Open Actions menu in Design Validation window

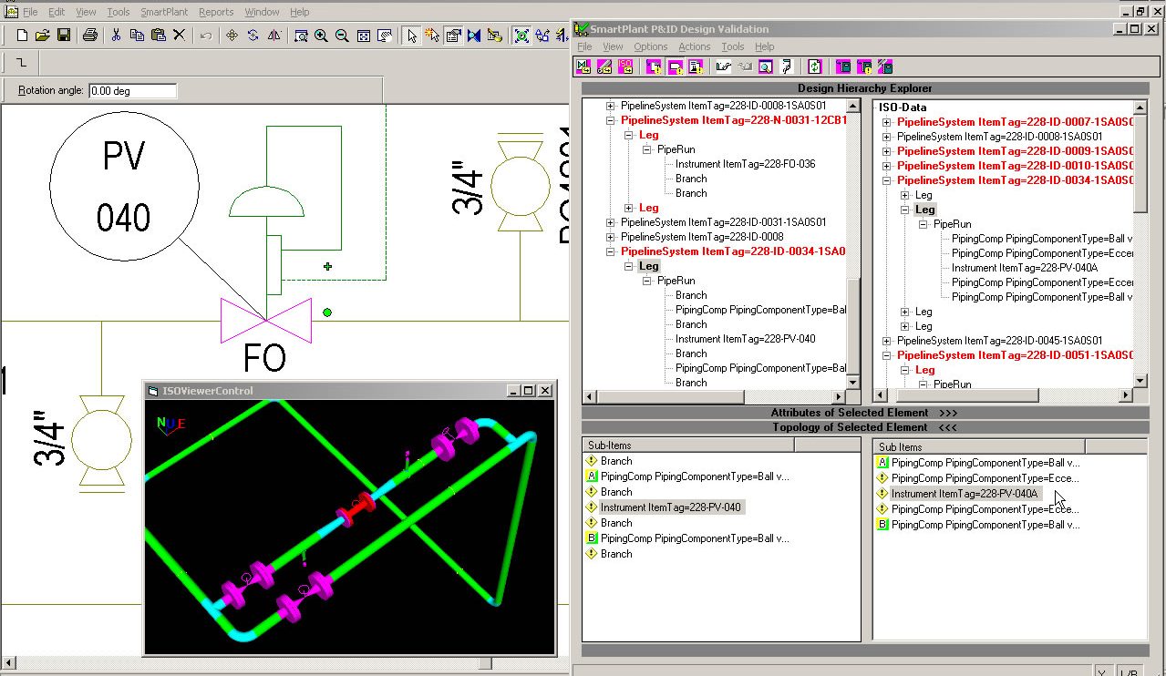tap(694, 46)
